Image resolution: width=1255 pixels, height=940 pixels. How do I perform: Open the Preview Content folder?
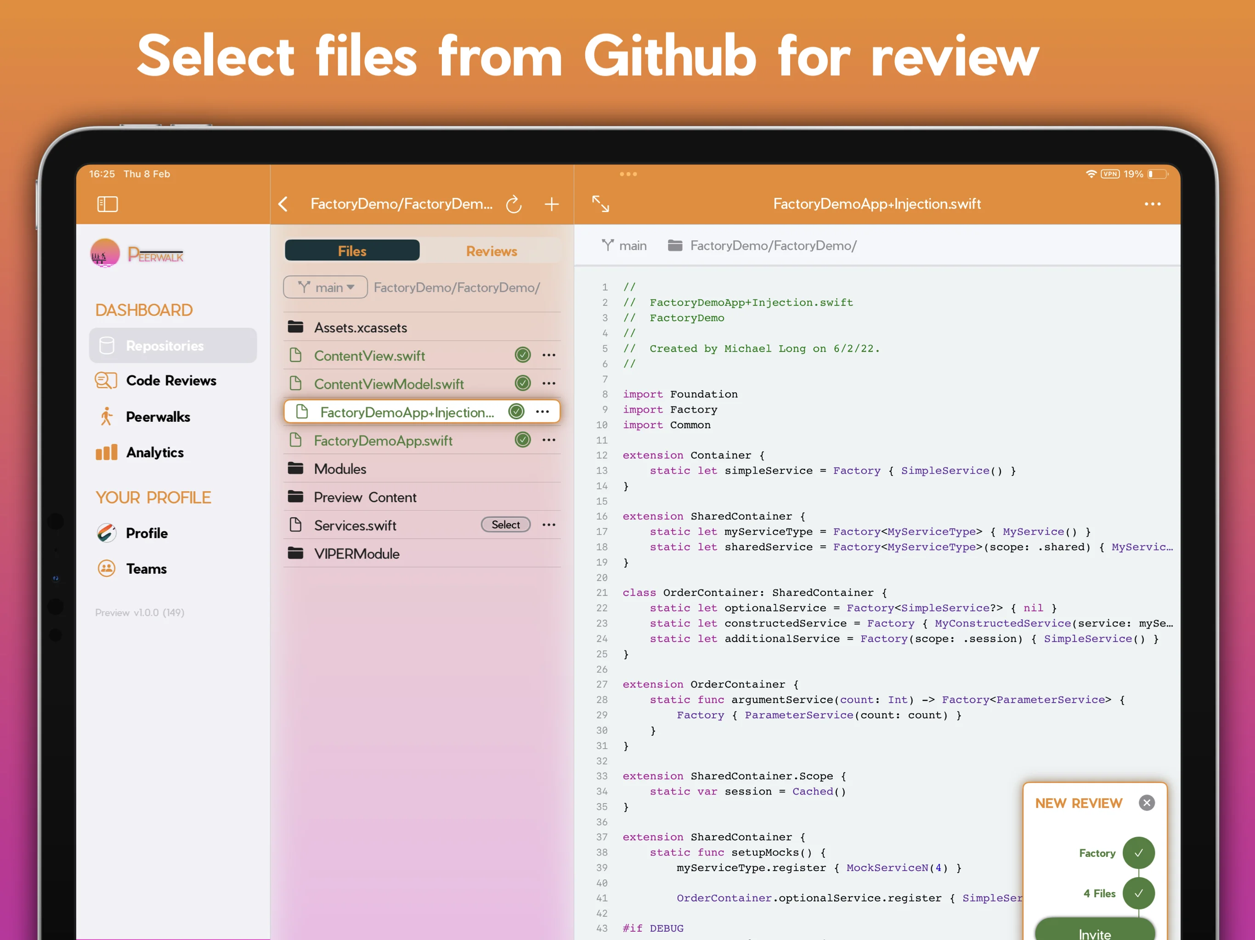click(422, 497)
